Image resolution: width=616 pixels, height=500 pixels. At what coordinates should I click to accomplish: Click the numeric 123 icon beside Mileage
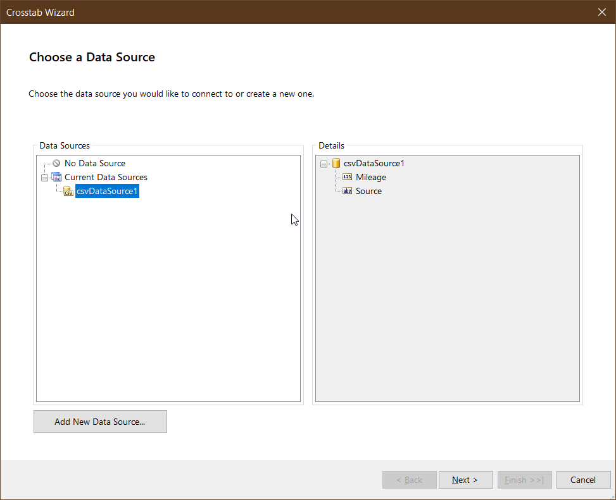347,177
